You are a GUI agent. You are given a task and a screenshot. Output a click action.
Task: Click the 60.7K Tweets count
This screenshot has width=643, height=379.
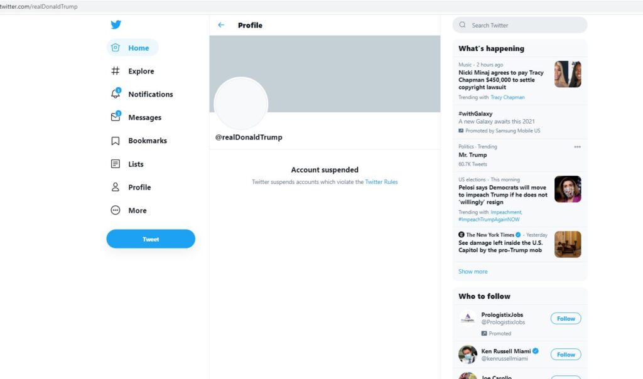473,164
